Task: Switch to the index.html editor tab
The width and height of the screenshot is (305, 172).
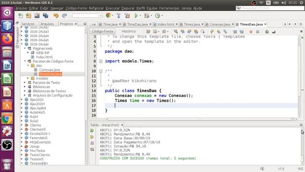Action: click(x=165, y=24)
